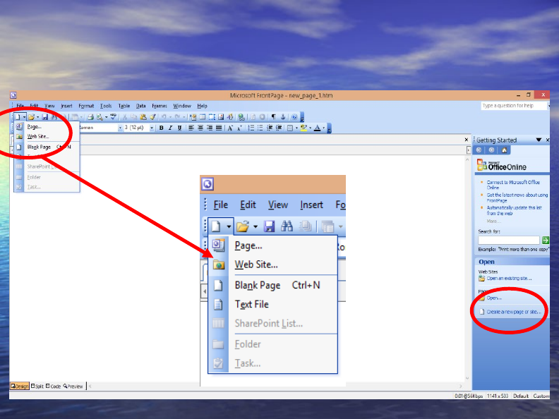Viewport: 559px width, 419px height.
Task: Click the New Page icon in the main toolbar
Action: 18,117
